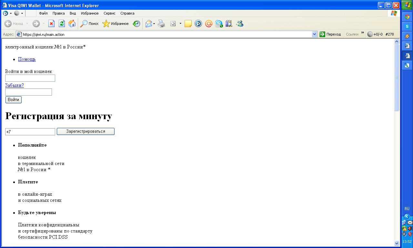Open the Messenger people toolbar icon
Screen dimensions: 413x248
pyautogui.click(x=239, y=24)
